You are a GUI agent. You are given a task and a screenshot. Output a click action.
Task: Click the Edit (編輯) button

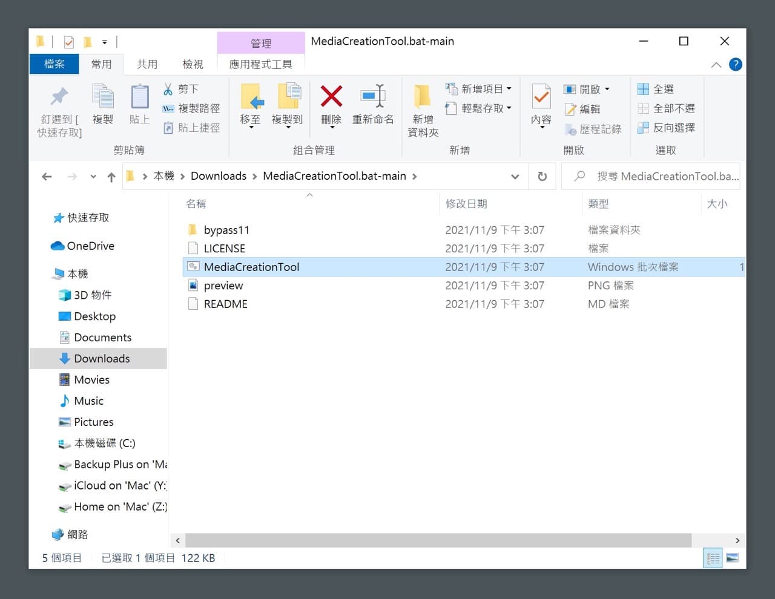click(582, 109)
